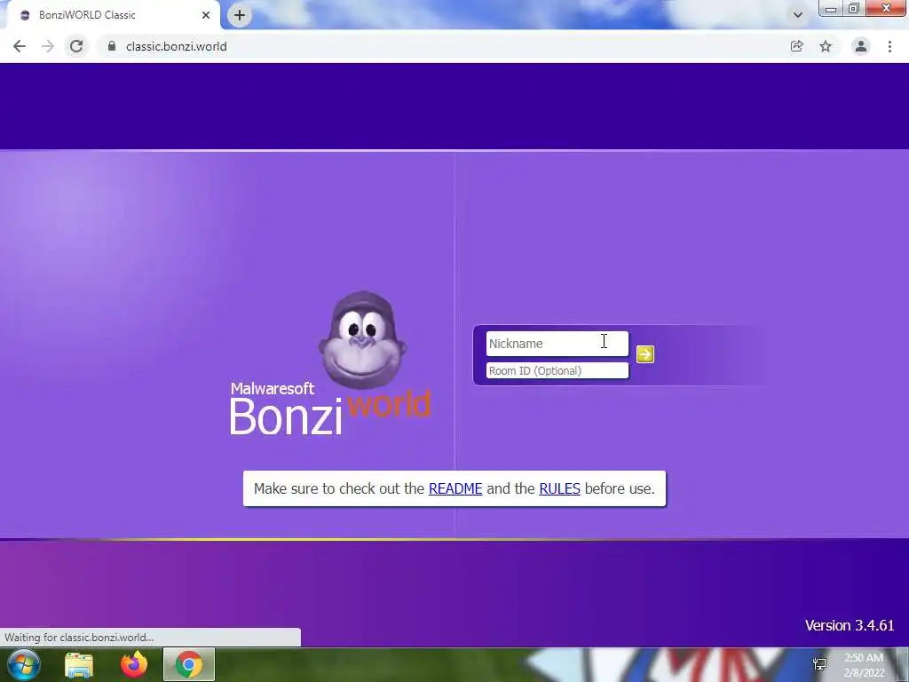The width and height of the screenshot is (909, 682).
Task: Focus the Room ID (Optional) field
Action: point(557,370)
